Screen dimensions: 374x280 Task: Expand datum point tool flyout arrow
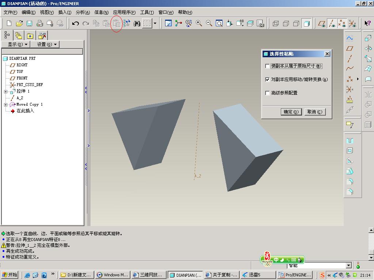(358, 79)
